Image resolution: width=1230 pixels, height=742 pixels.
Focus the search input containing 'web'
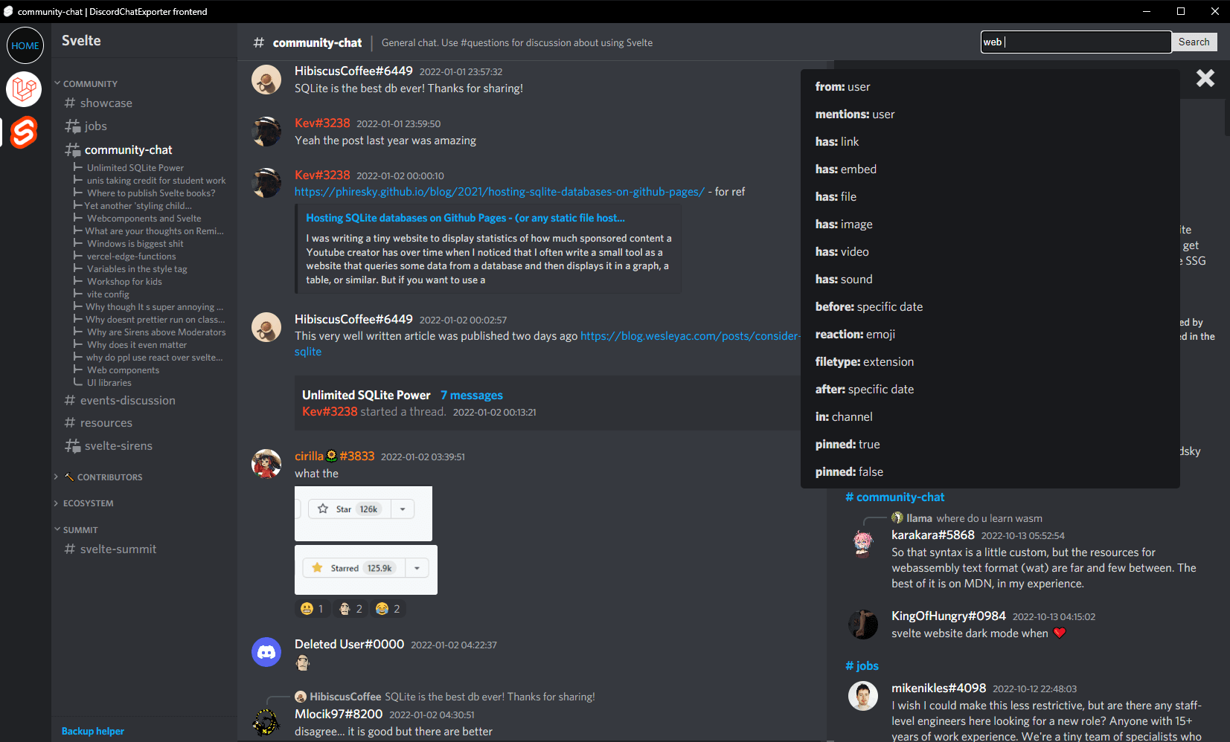click(x=1076, y=42)
